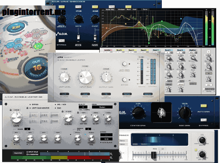Select the Zoom tab in the EQ
Viewport: 220px width, 163px height.
pyautogui.click(x=145, y=9)
